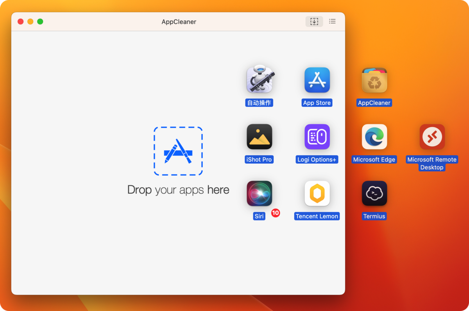Zoom the AppCleaner window with green button
Screen dimensions: 469x311
[40, 21]
